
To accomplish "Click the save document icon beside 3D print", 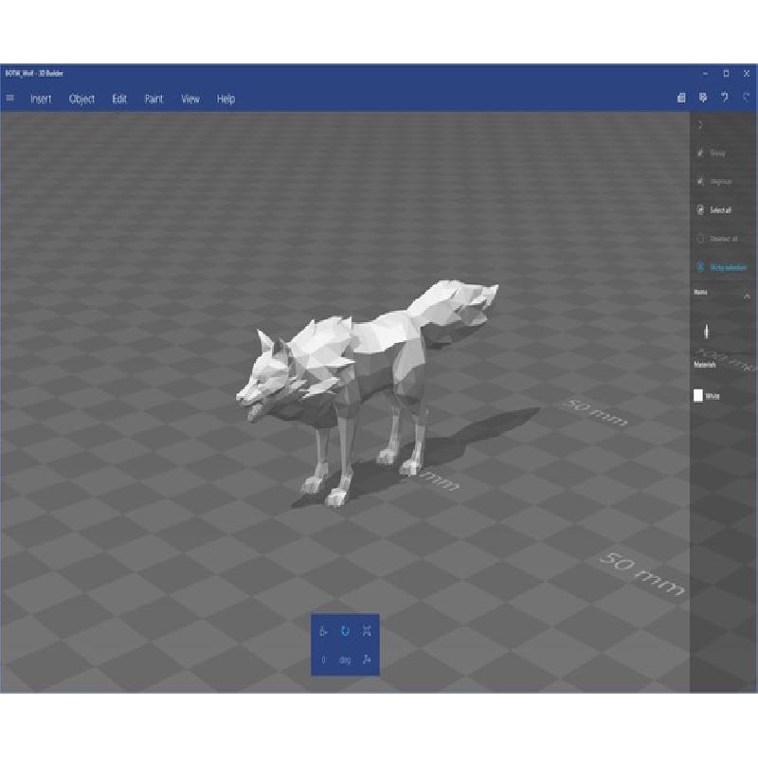I will [681, 99].
